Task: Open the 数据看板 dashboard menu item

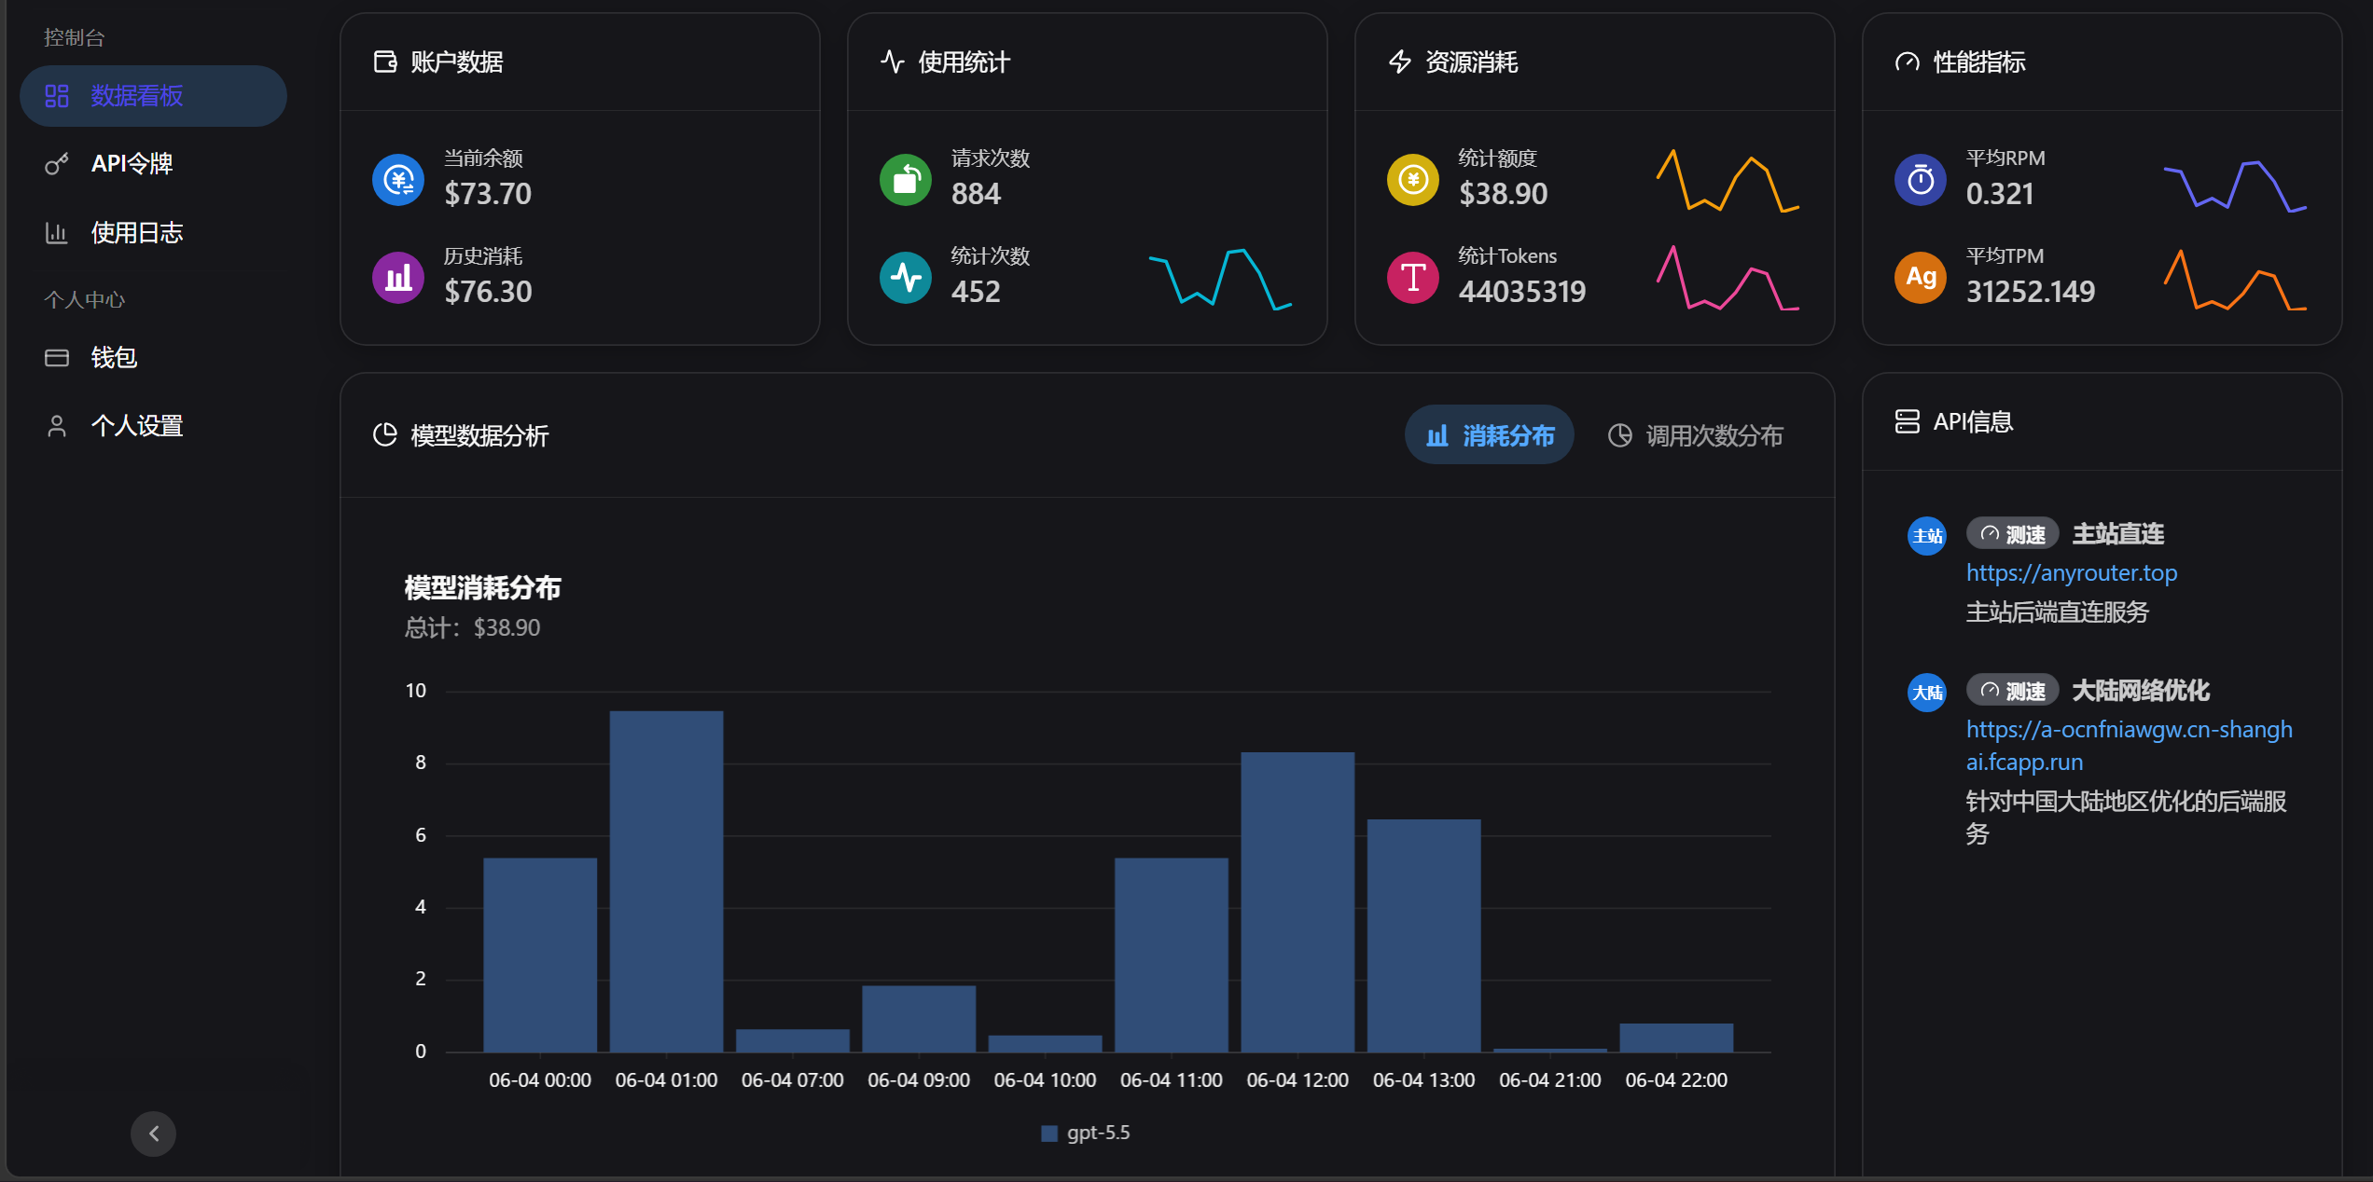Action: (x=153, y=96)
